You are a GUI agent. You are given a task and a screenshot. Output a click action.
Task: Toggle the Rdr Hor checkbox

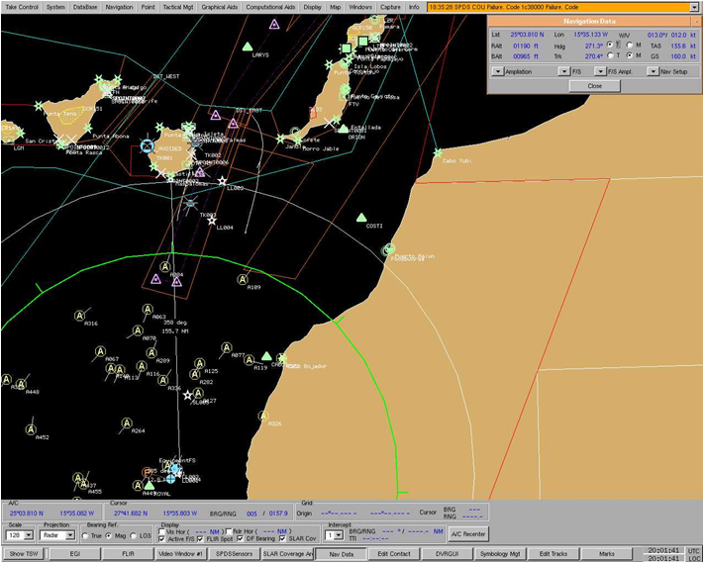pyautogui.click(x=229, y=531)
